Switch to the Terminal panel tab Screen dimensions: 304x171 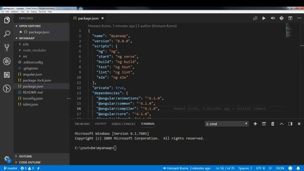148,124
